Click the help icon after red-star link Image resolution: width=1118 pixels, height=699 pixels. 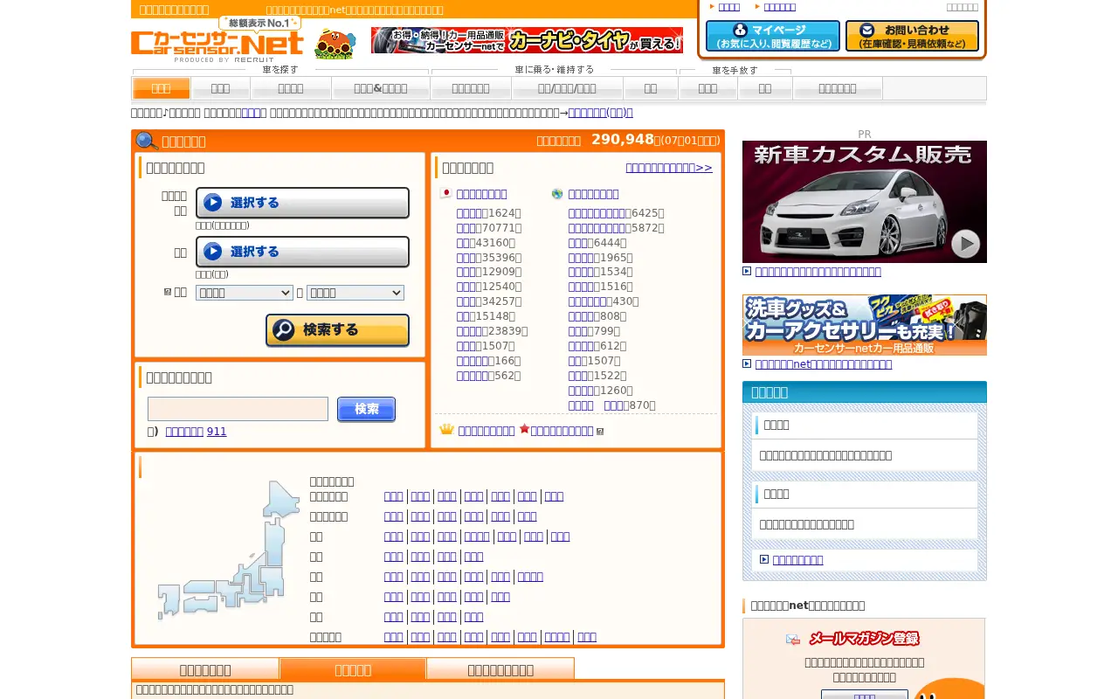point(600,431)
